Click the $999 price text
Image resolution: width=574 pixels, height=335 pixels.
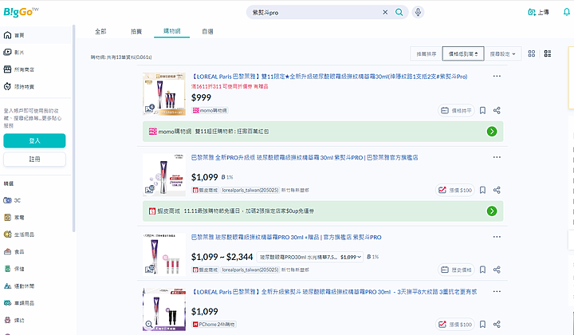click(202, 97)
